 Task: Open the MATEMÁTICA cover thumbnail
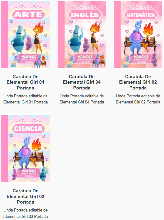pos(138,34)
